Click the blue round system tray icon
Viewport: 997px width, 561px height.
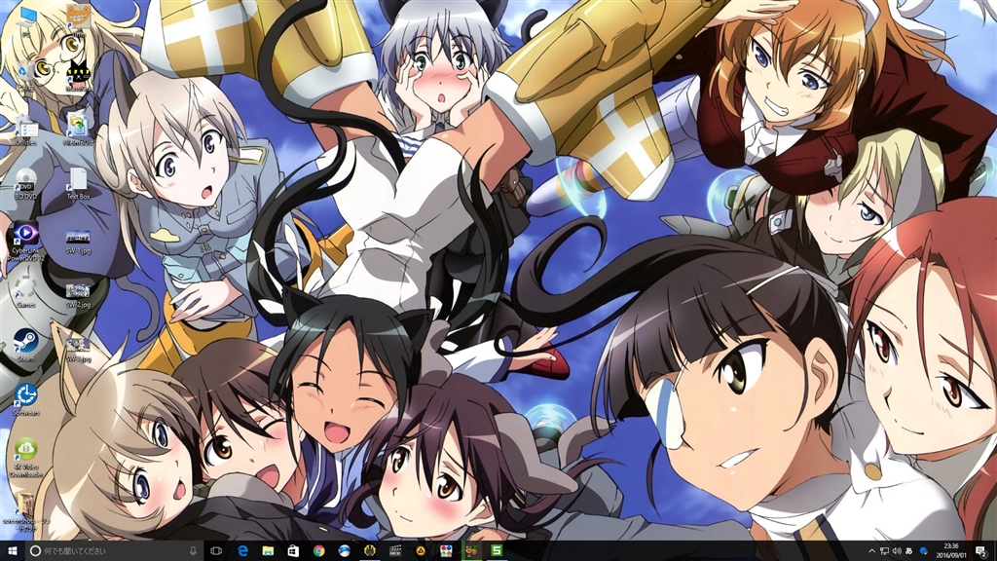(923, 551)
